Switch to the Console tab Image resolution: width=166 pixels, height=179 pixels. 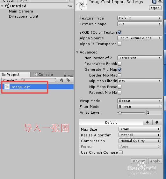pyautogui.click(x=43, y=75)
